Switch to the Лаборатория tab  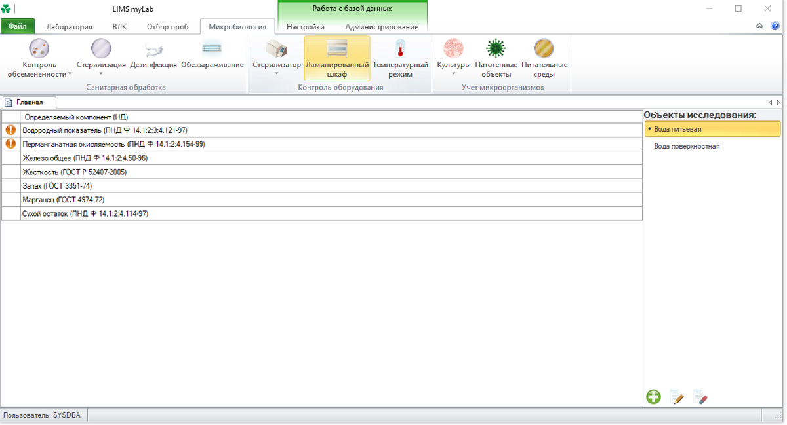click(x=69, y=27)
